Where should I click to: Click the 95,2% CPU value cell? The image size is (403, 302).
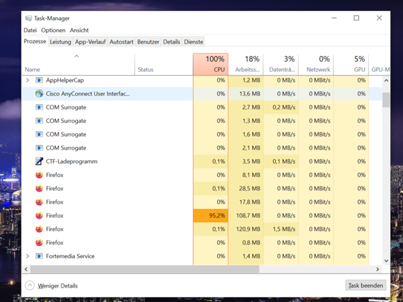(x=210, y=215)
